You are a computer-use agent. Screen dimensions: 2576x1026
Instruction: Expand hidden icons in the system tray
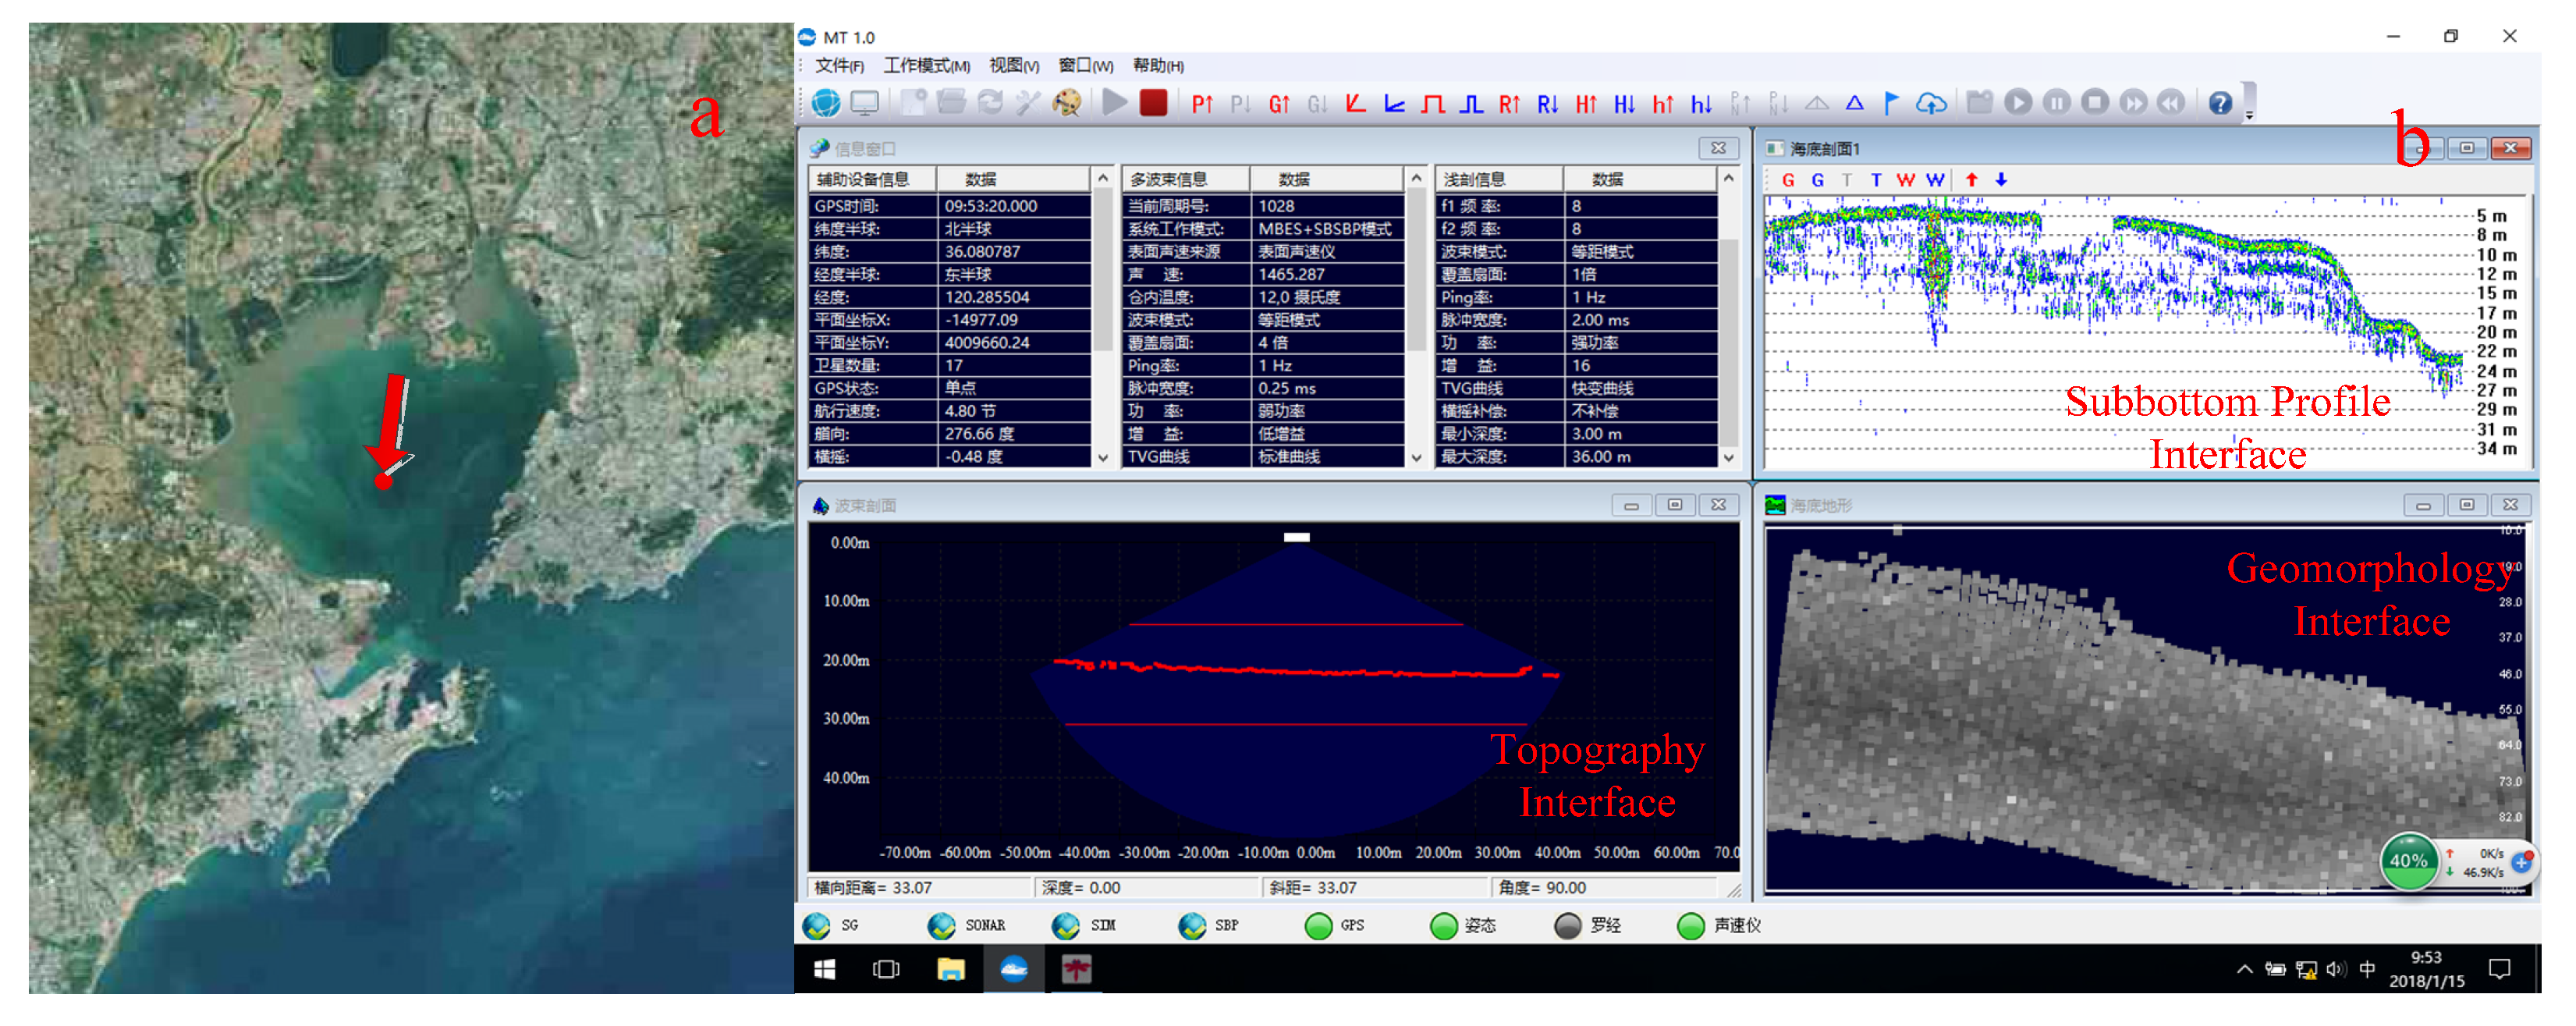[2244, 968]
